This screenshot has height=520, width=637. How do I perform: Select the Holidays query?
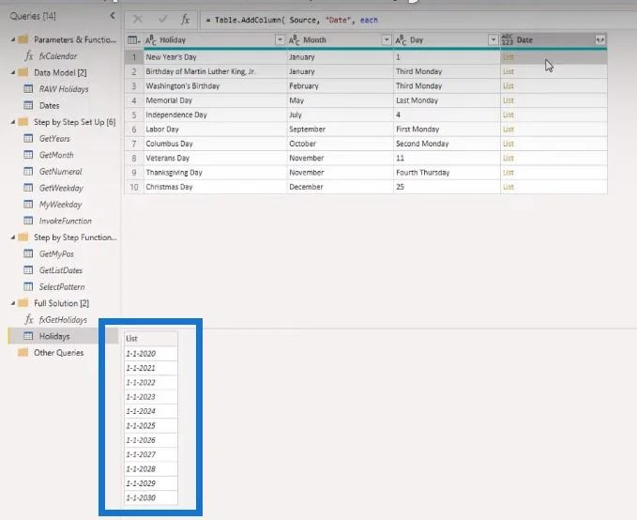coord(54,336)
